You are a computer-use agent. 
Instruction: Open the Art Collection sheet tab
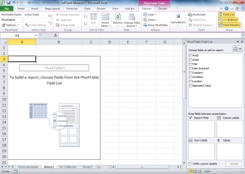pyautogui.click(x=68, y=167)
